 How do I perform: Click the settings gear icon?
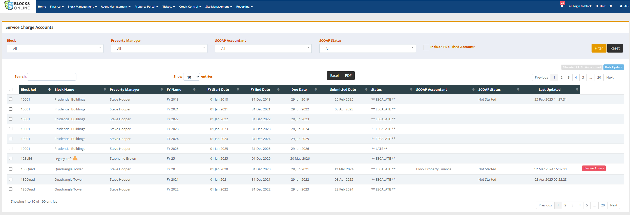pyautogui.click(x=611, y=6)
